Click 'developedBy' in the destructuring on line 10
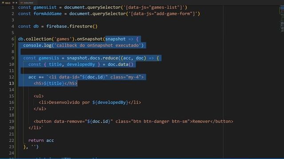This screenshot has height=159, width=284. click(x=81, y=64)
